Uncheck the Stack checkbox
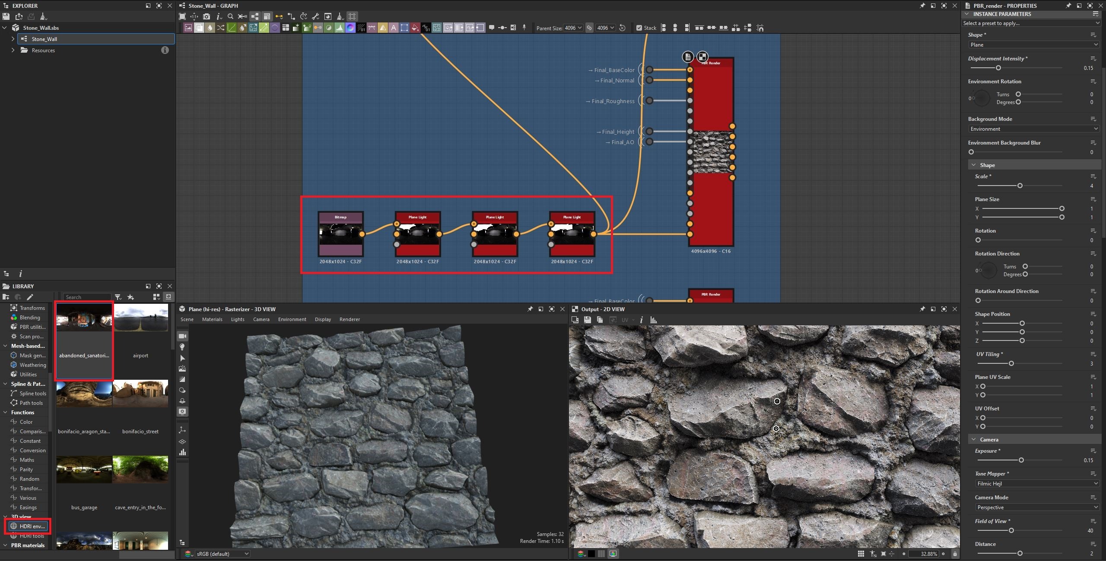 pos(639,28)
